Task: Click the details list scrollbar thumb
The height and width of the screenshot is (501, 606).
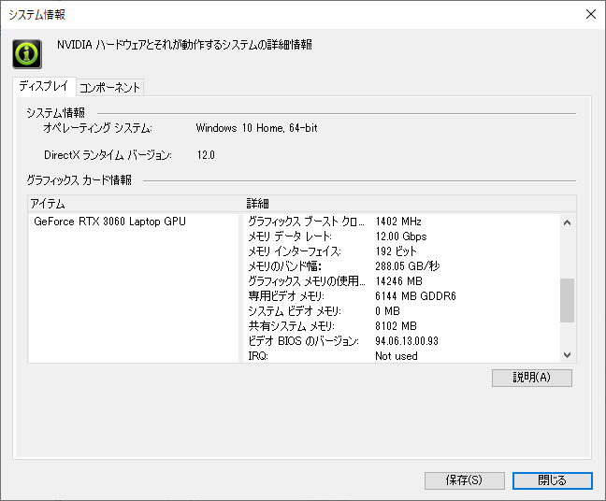Action: coord(567,300)
